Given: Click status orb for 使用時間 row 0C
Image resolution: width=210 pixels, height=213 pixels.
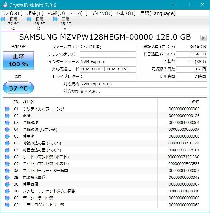Looking at the screenshot, I should [7, 184].
